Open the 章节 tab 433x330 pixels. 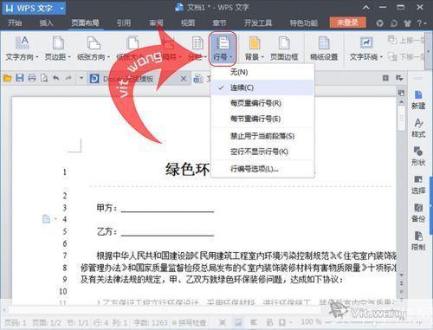point(219,23)
